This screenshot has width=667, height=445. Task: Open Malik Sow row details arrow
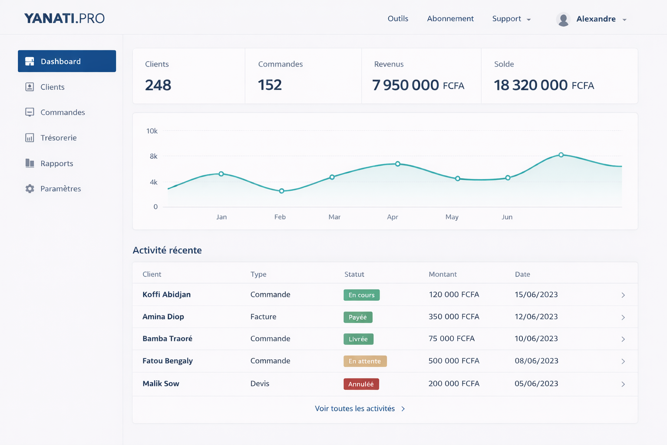click(623, 384)
